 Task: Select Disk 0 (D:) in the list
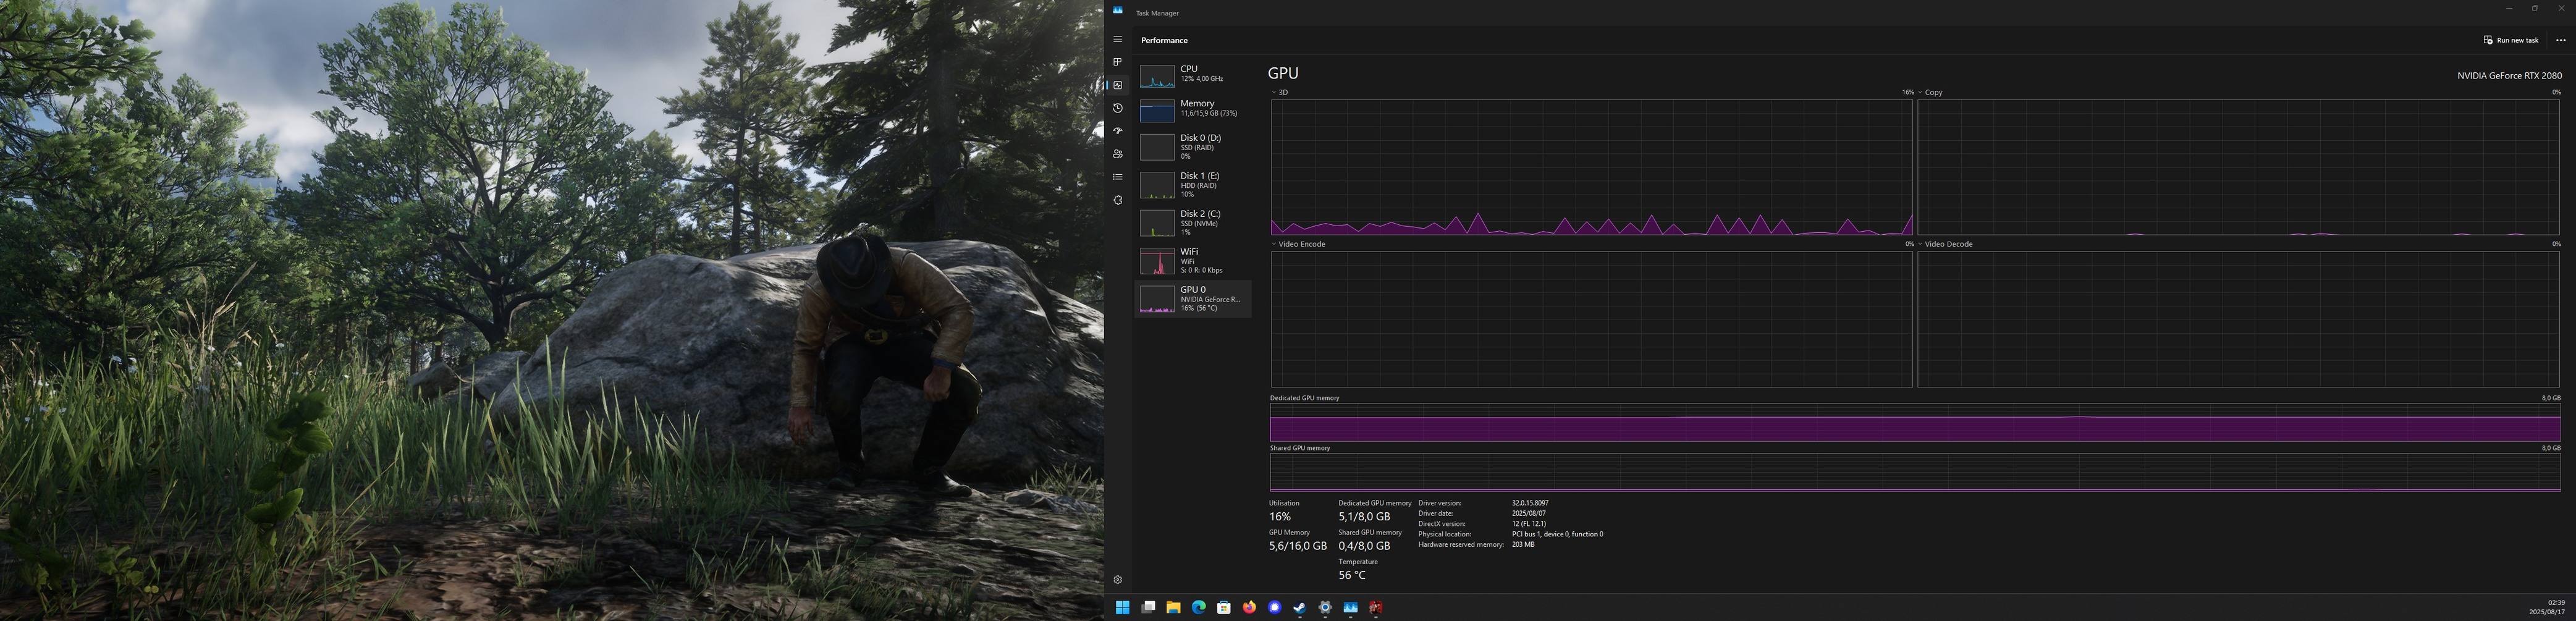[x=1193, y=146]
